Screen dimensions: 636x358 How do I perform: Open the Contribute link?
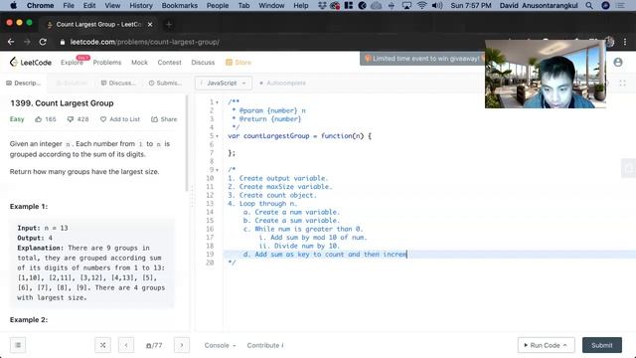(x=265, y=345)
